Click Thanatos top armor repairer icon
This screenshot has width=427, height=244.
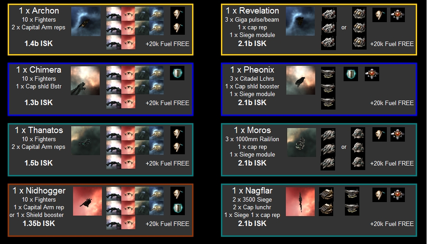point(178,134)
